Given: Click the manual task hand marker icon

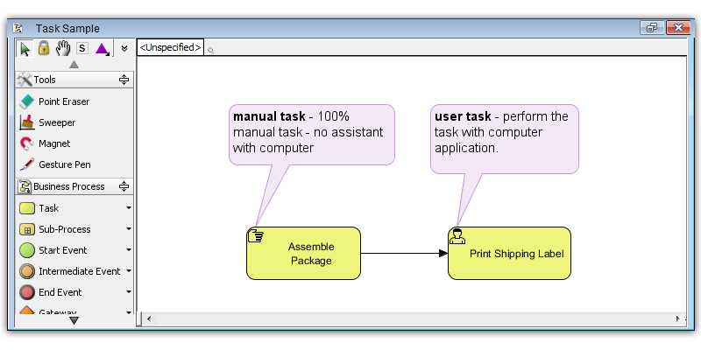Looking at the screenshot, I should [256, 235].
